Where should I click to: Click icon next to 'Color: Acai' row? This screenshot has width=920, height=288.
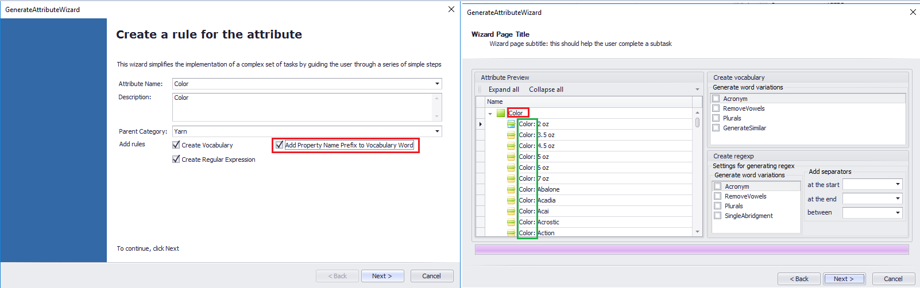[x=511, y=211]
